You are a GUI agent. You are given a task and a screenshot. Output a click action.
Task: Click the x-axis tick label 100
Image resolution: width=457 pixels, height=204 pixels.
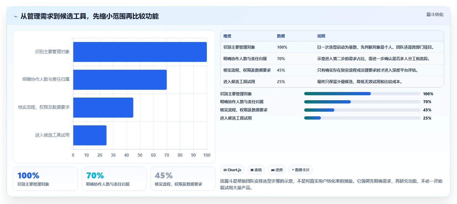pos(207,155)
